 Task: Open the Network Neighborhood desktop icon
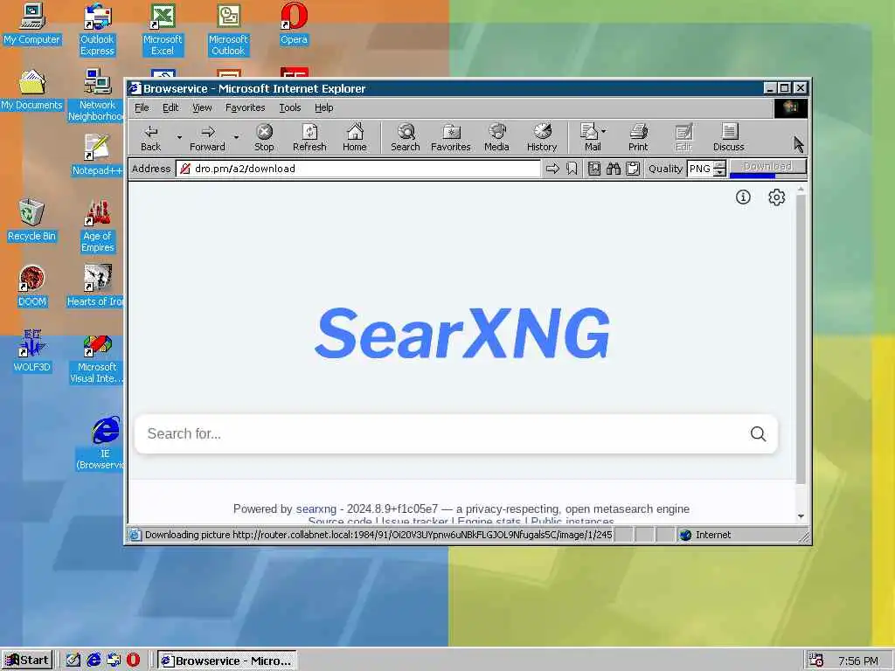point(96,95)
